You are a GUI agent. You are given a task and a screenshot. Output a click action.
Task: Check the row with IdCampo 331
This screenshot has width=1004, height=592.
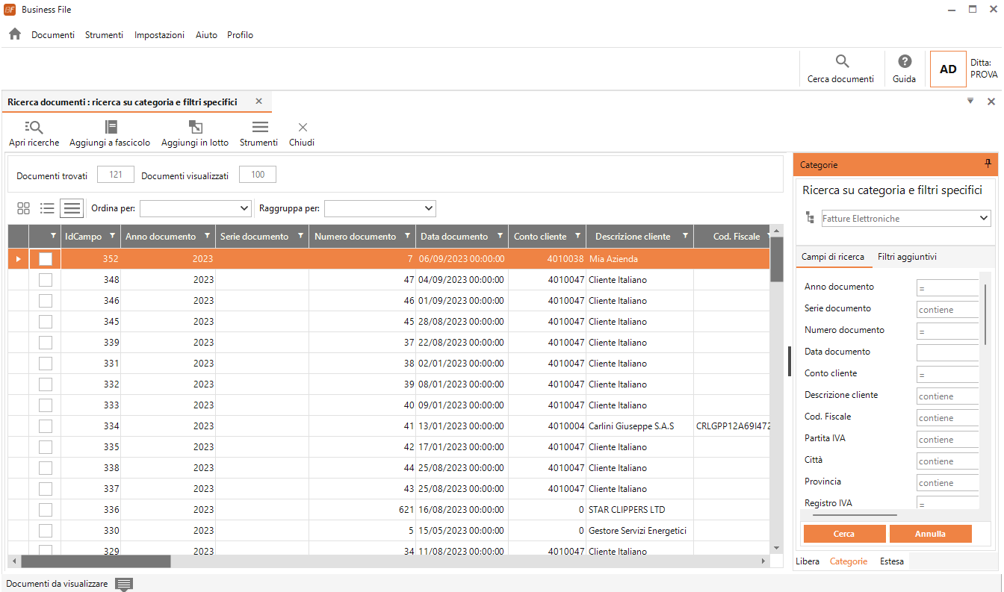tap(46, 364)
